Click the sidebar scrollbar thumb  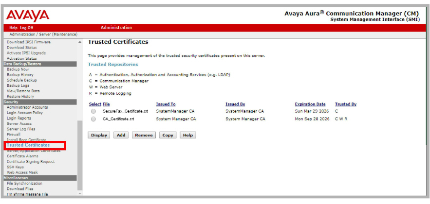click(80, 155)
